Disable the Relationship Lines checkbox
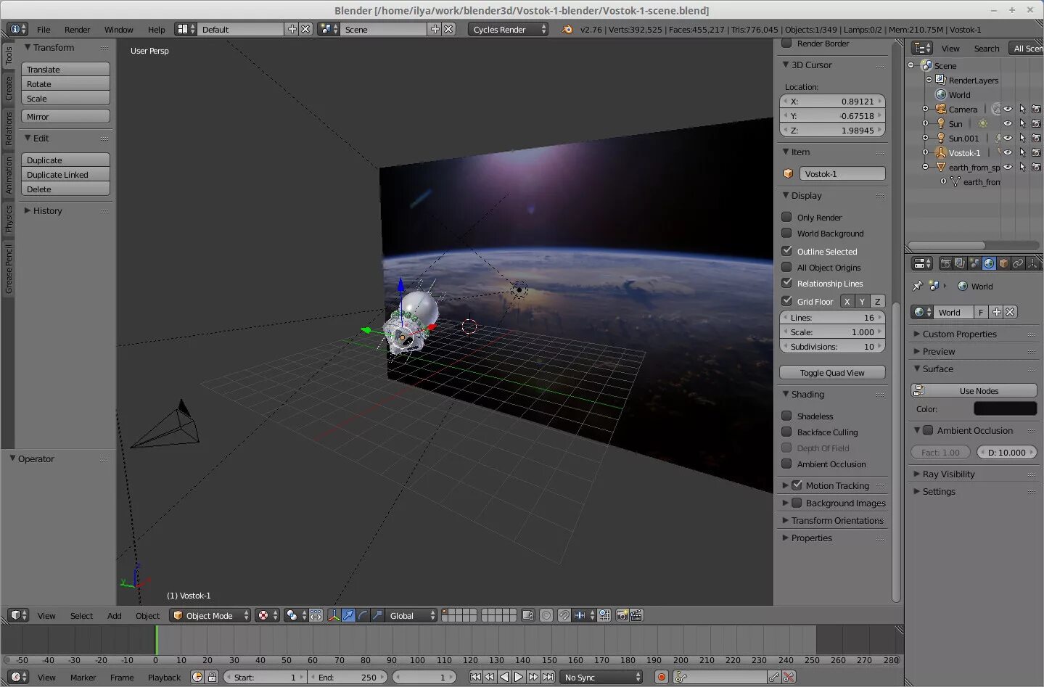 click(x=786, y=283)
